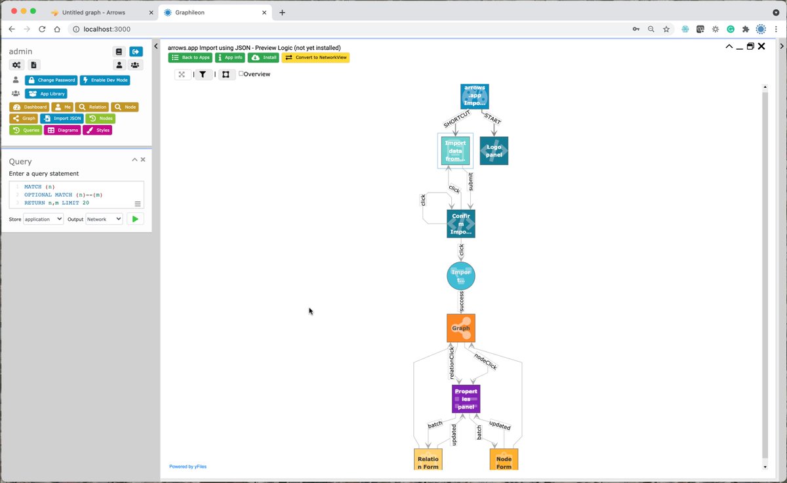Open a new browser tab
This screenshot has width=787, height=483.
pos(282,12)
